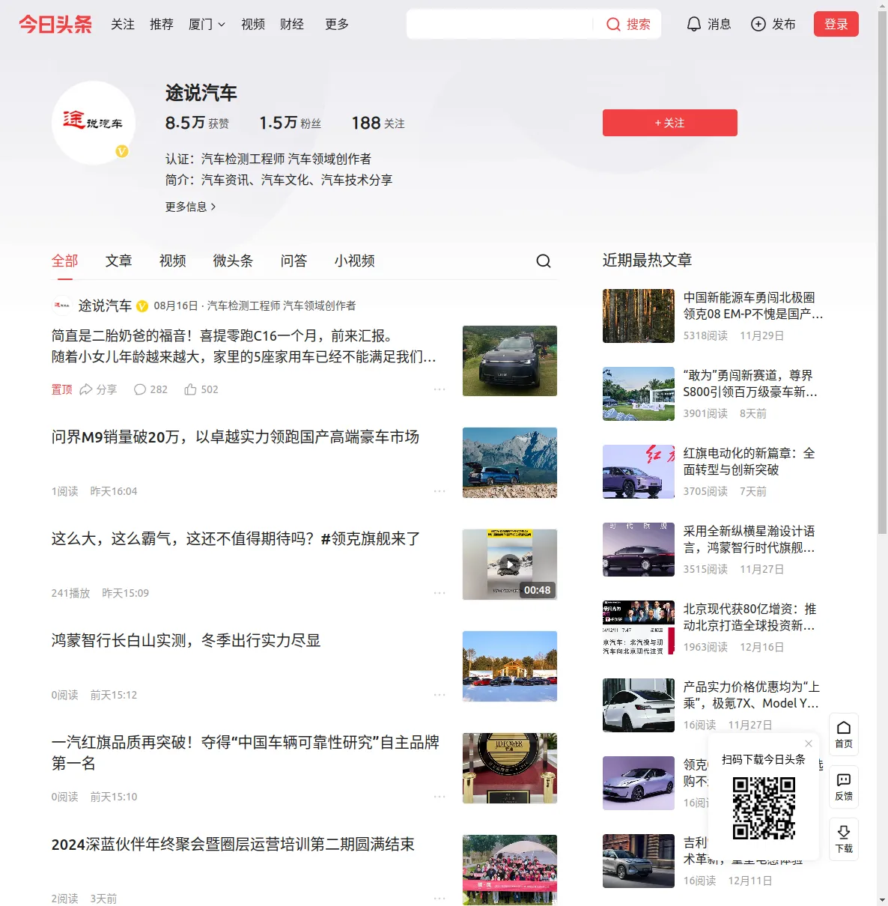The width and height of the screenshot is (888, 906).
Task: Open the 这么大，这么霸气 video title
Action: 236,539
